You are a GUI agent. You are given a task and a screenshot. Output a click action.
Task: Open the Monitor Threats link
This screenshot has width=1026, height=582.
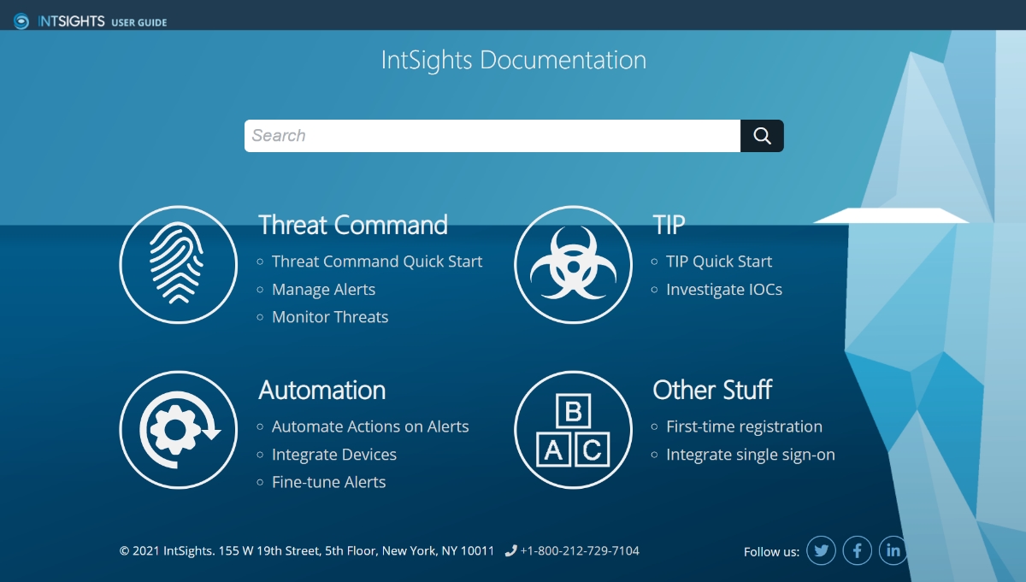tap(330, 317)
